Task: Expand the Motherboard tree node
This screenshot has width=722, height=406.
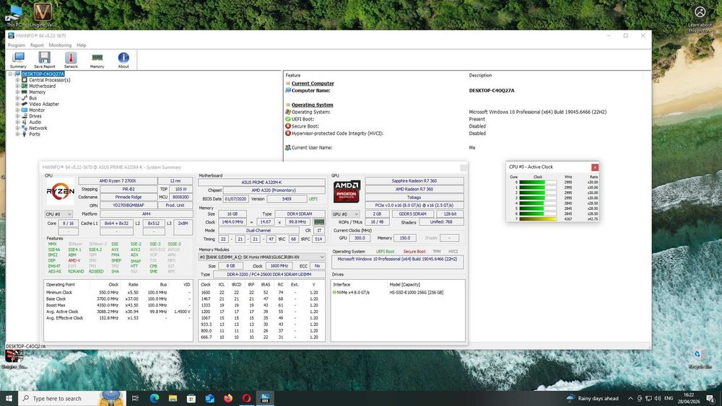Action: pyautogui.click(x=17, y=86)
